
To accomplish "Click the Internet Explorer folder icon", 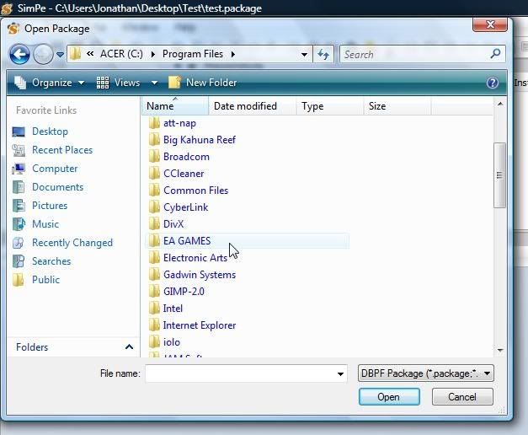I will pyautogui.click(x=154, y=325).
